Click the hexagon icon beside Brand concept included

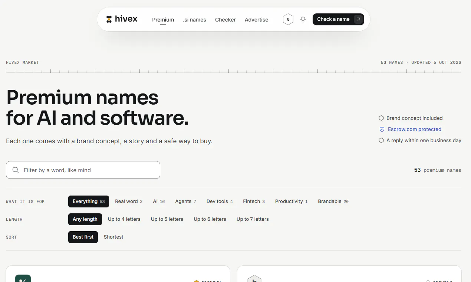381,118
